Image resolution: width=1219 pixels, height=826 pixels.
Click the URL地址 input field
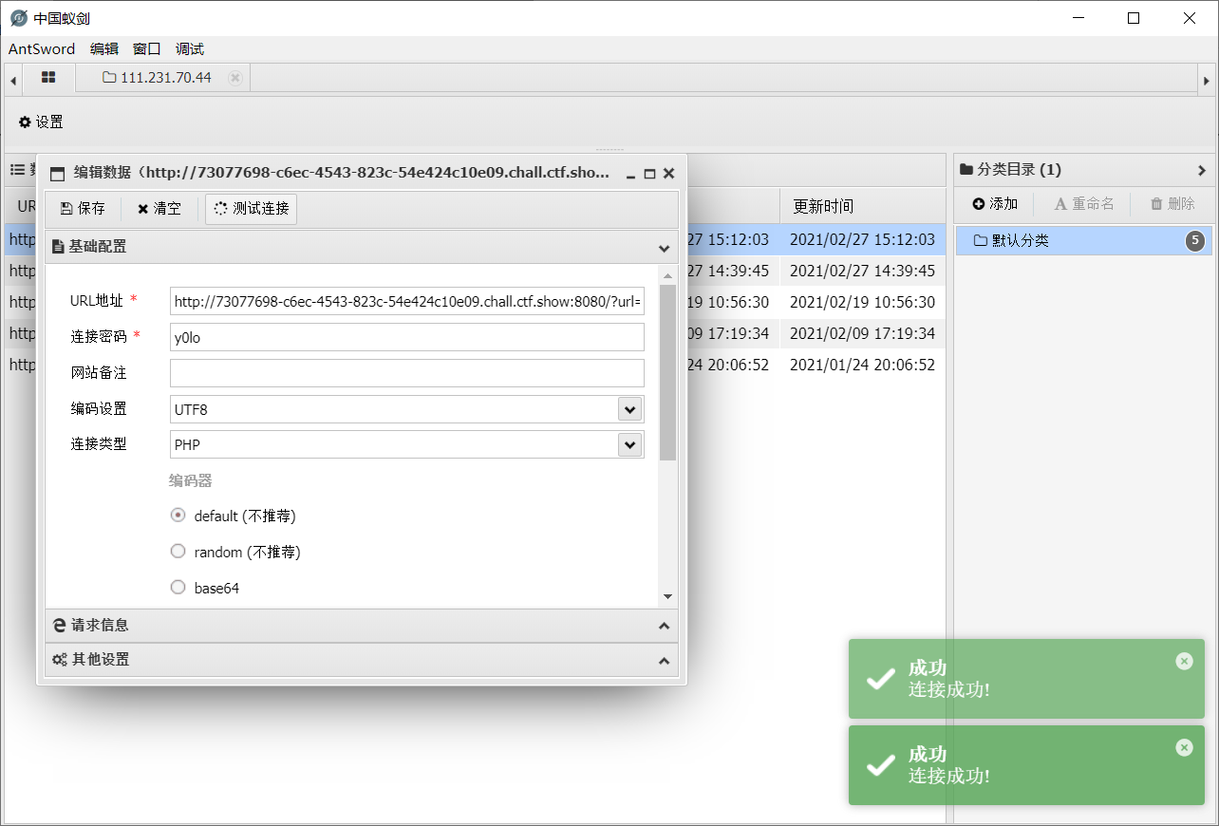tap(407, 301)
